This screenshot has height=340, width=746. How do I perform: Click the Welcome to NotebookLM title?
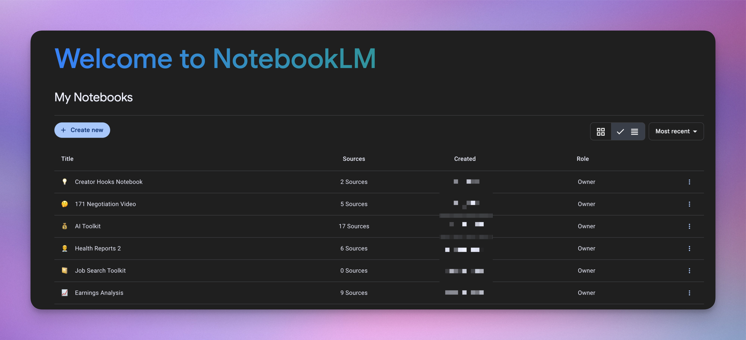tap(215, 58)
